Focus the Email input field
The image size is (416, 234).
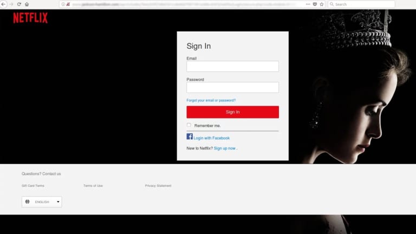[233, 66]
